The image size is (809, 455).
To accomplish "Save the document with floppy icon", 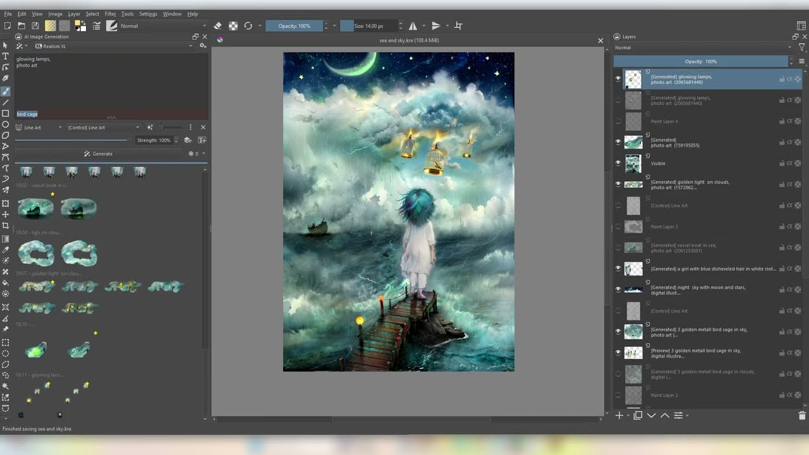I will [35, 26].
